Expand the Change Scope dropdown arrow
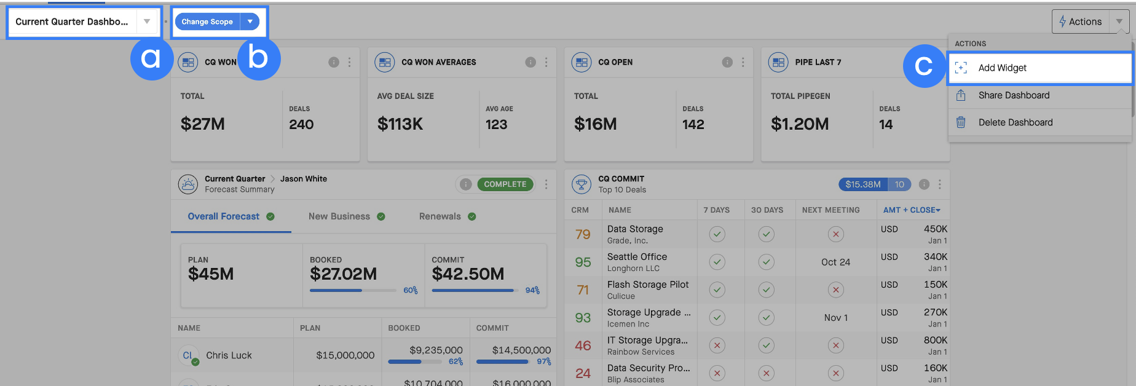Screen dimensions: 1136x386 (x=250, y=22)
